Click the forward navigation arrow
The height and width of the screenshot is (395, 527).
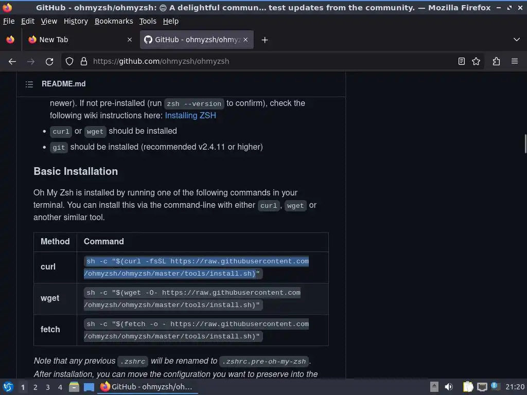(30, 62)
